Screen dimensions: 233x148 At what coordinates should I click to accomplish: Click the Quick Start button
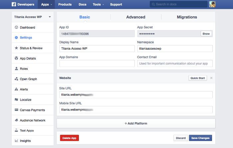(x=198, y=78)
